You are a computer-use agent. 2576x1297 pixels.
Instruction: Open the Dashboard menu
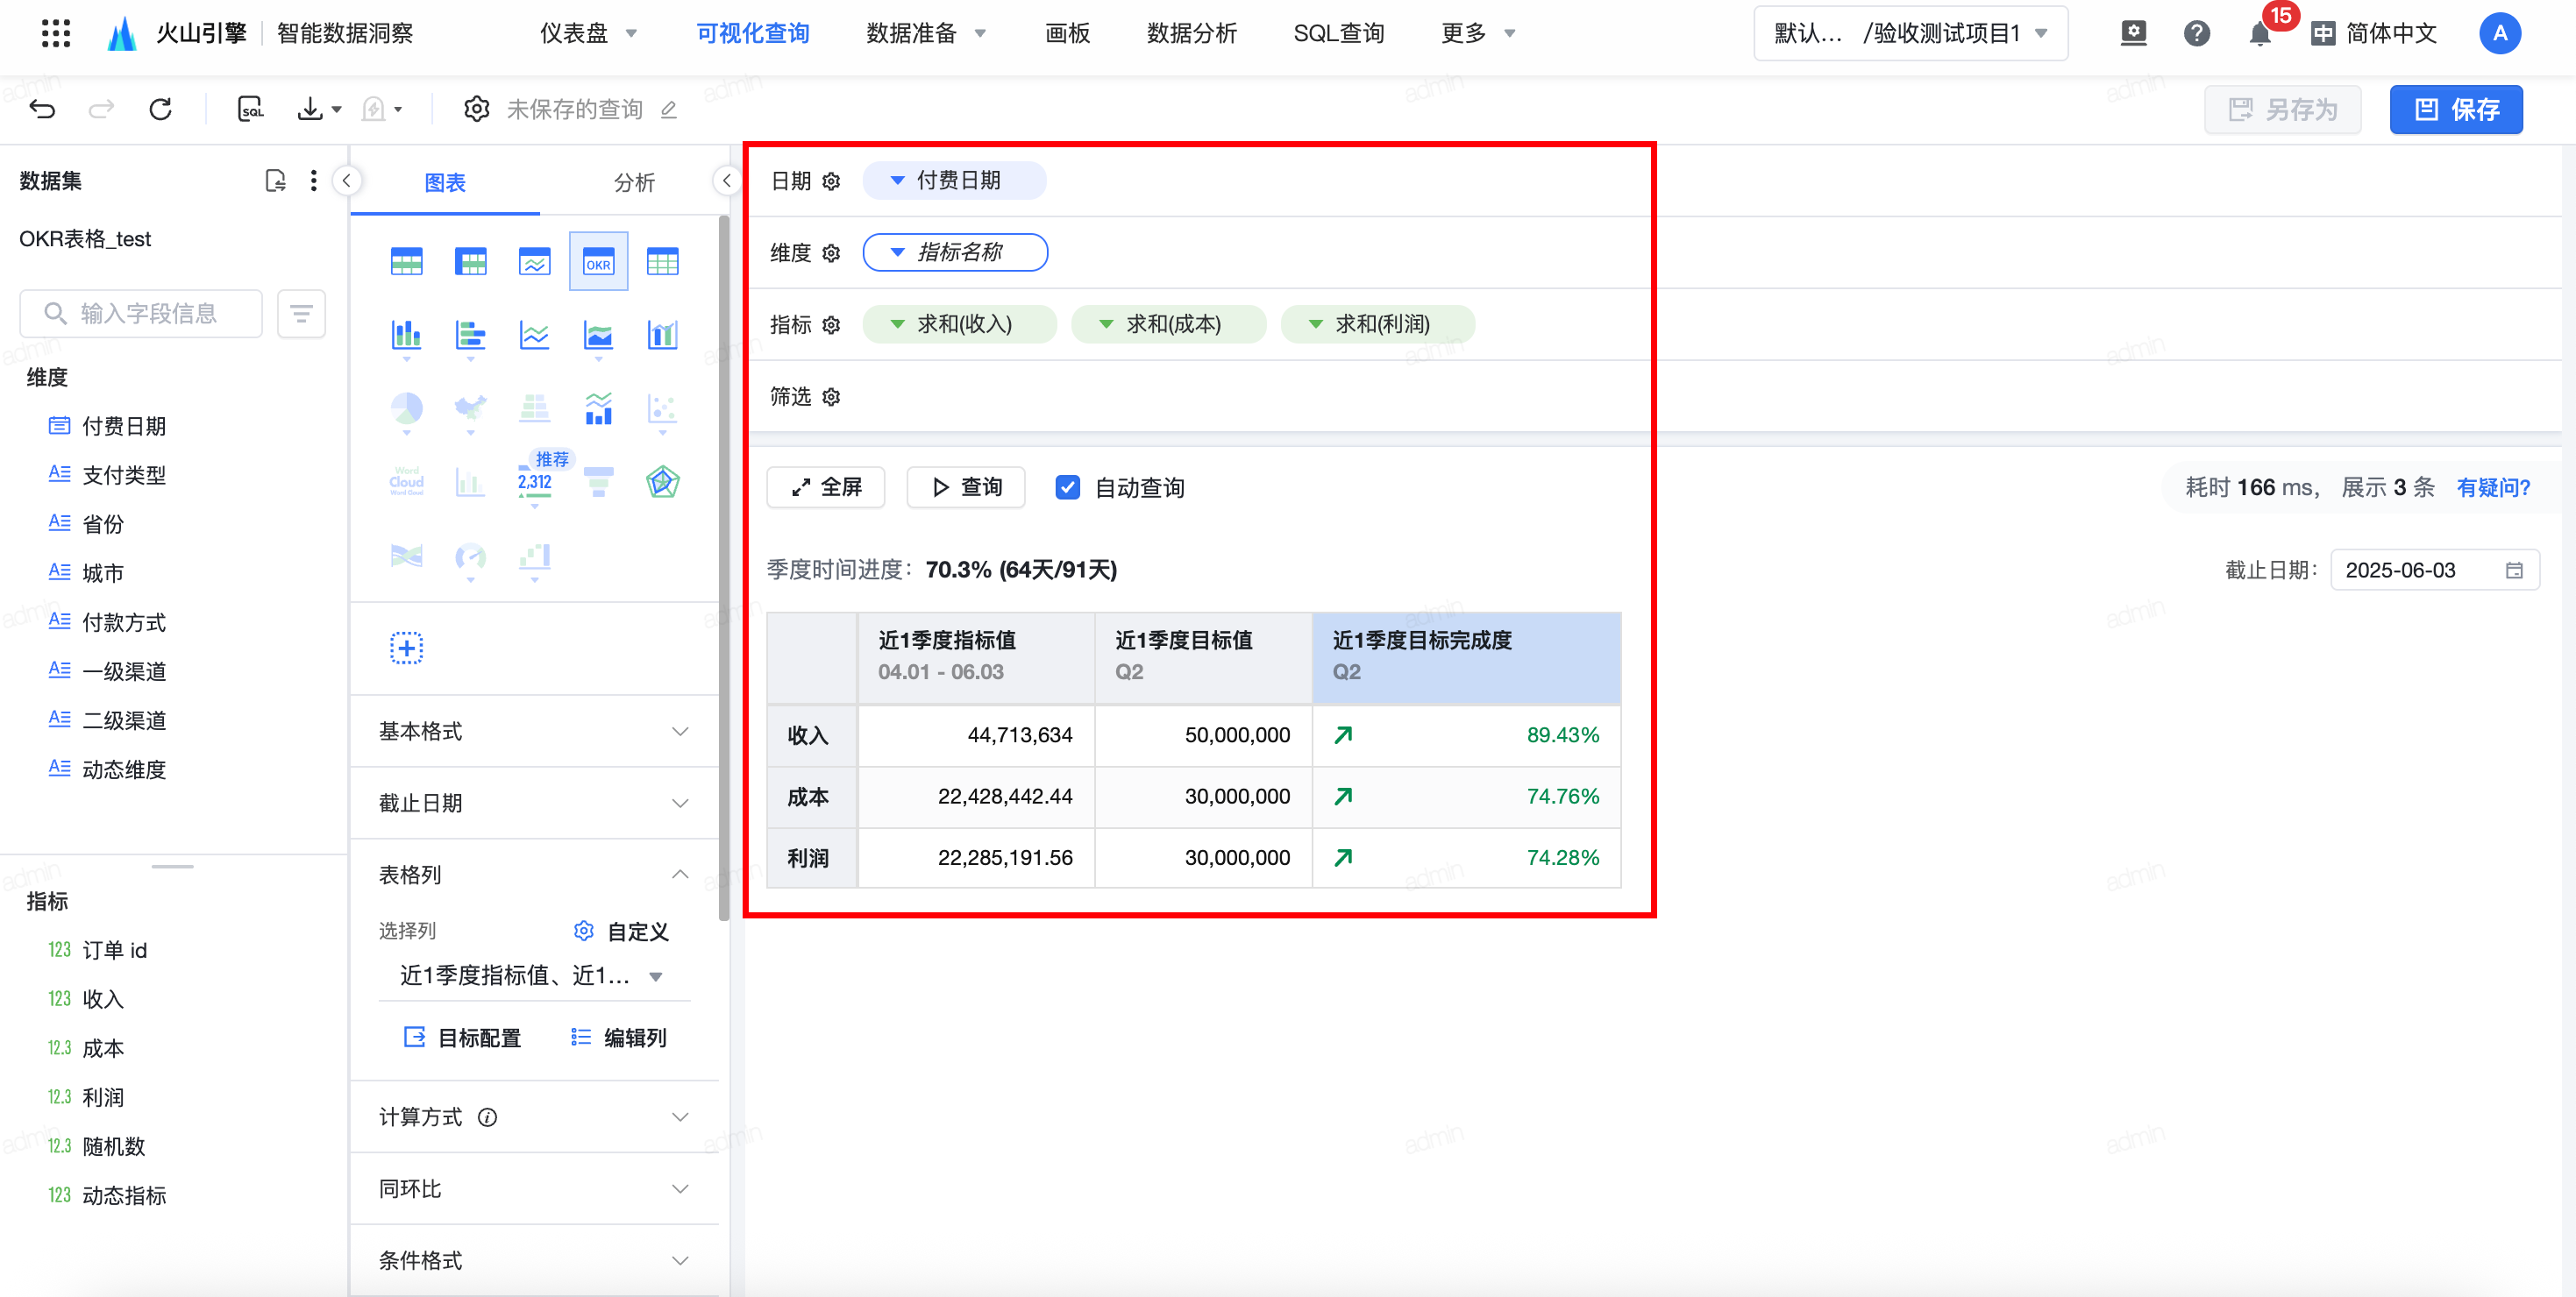point(588,34)
